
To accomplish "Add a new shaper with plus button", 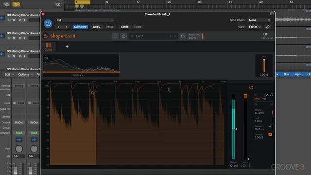I will pos(67,47).
